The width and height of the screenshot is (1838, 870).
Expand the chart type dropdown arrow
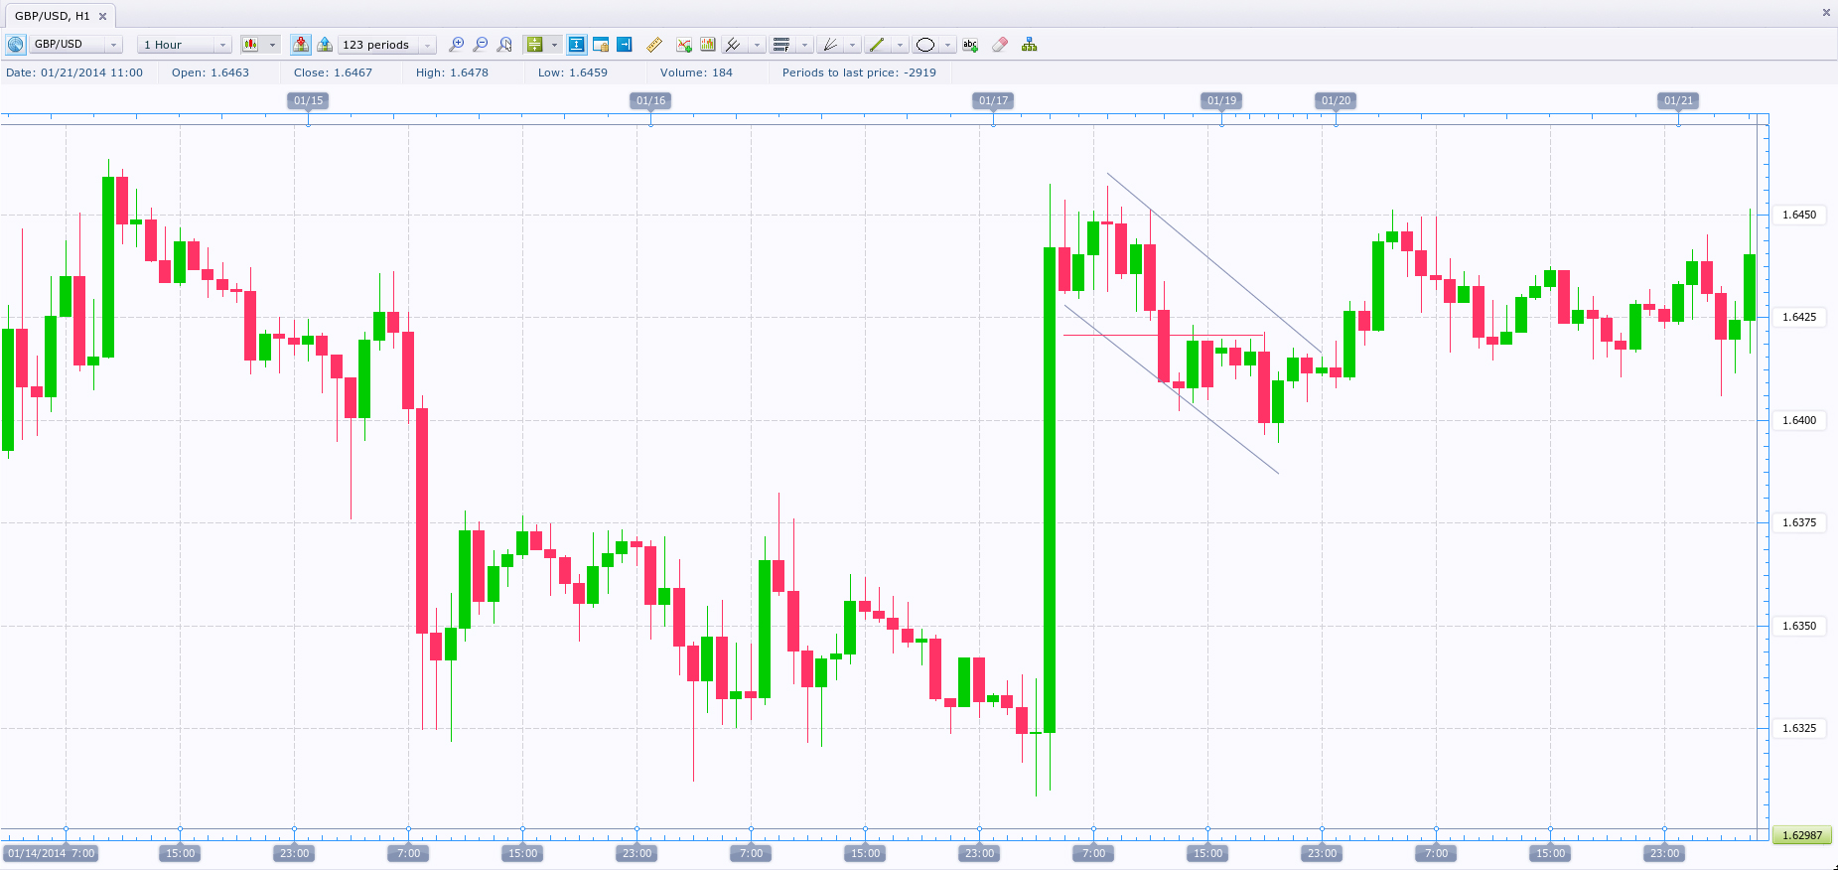tap(272, 45)
